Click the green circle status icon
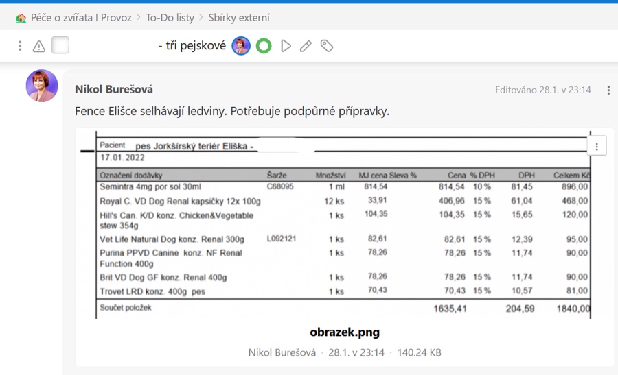618x375 pixels. tap(264, 46)
